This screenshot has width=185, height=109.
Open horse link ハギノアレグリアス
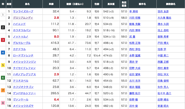pyautogui.click(x=24, y=74)
